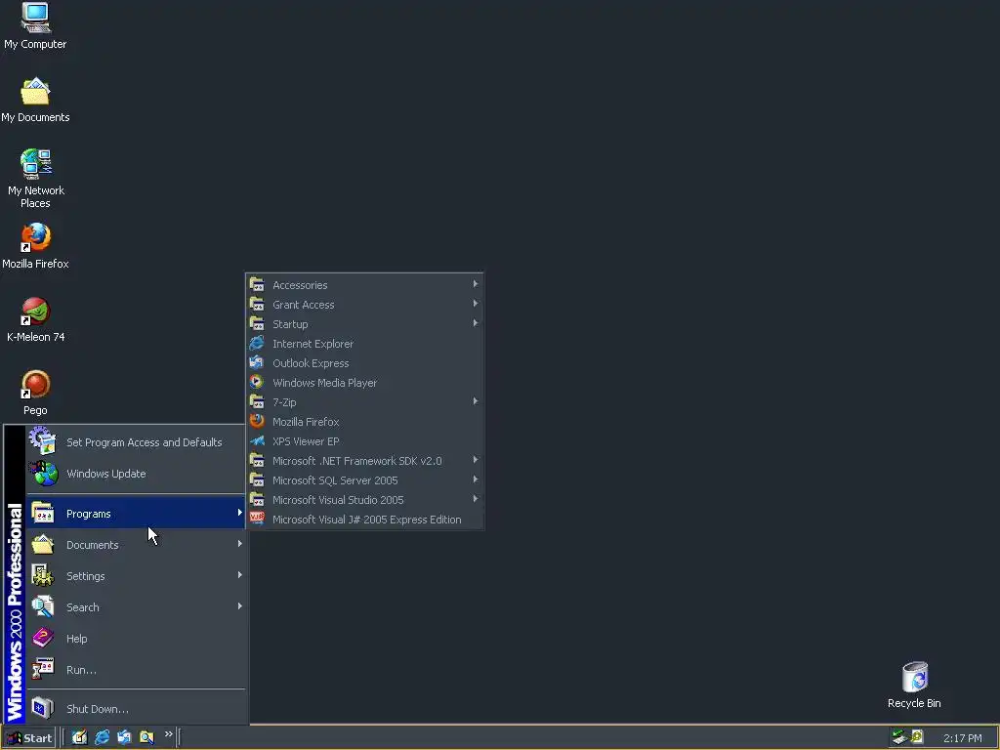1000x750 pixels.
Task: Expand Microsoft .NET Framework SDK v2.0 group
Action: tap(364, 461)
